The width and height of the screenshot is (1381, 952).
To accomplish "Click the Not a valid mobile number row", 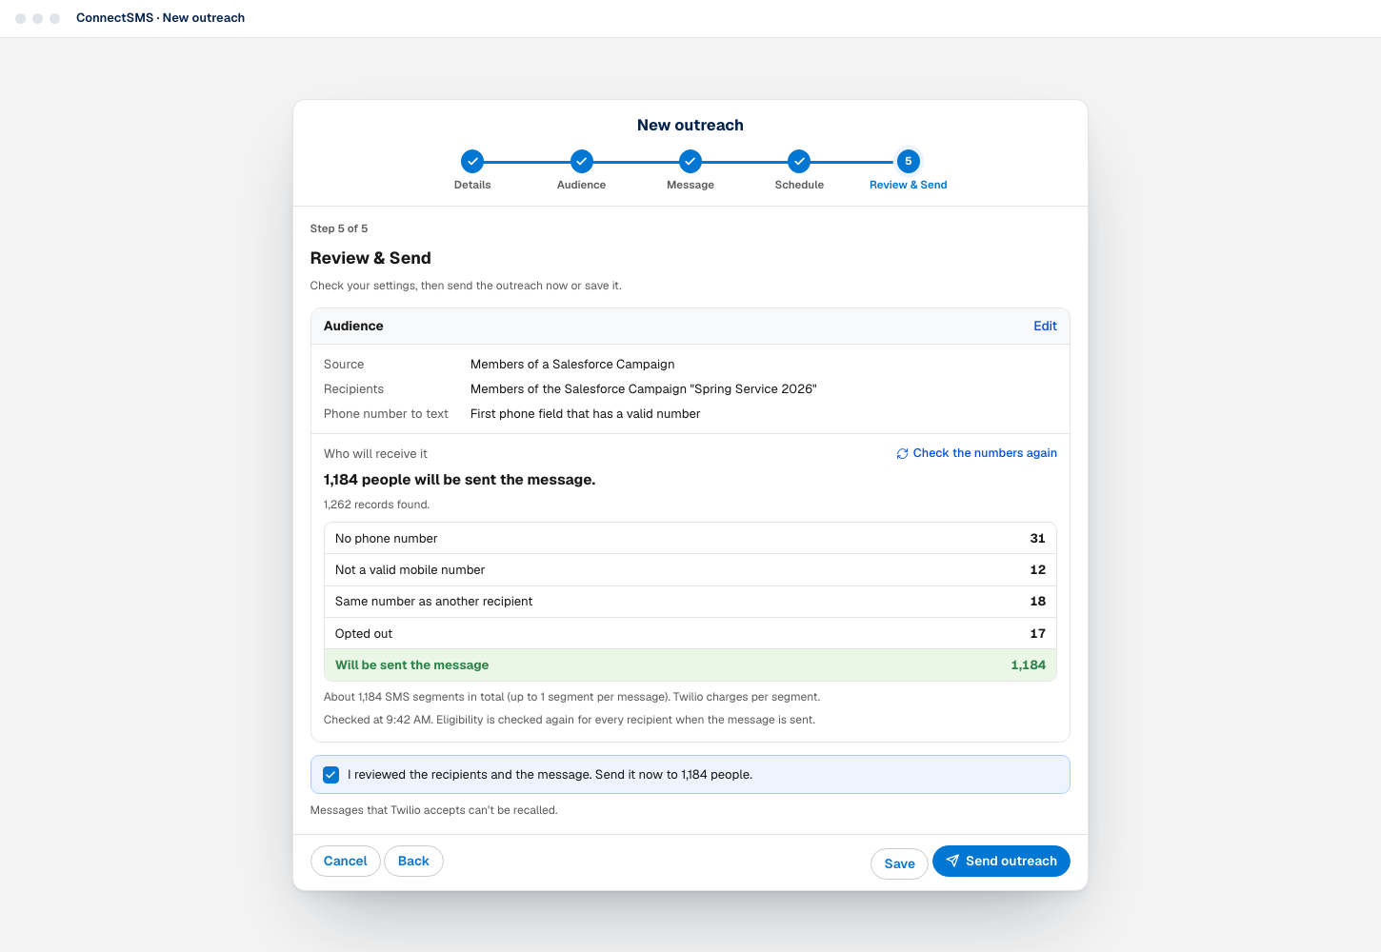I will 690,570.
